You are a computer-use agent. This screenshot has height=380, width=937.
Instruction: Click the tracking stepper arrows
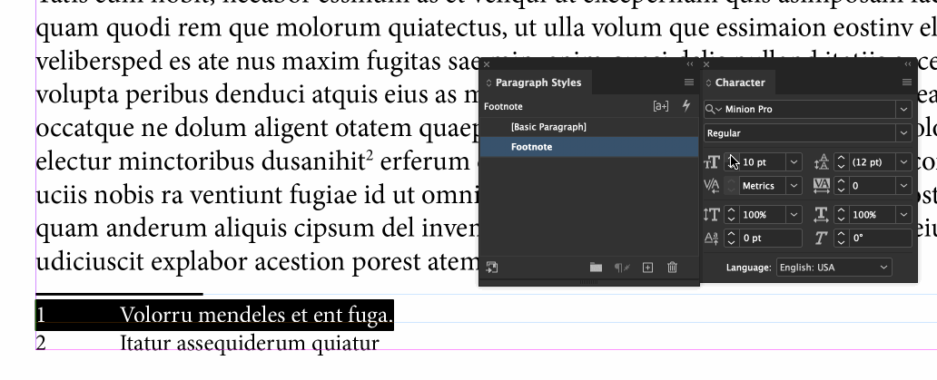point(841,186)
